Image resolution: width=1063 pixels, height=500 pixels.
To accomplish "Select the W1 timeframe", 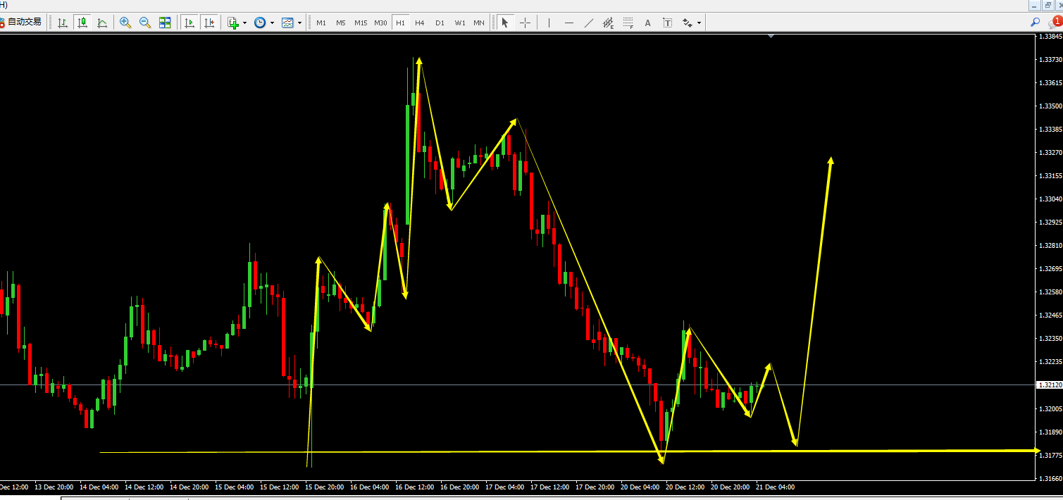I will click(460, 23).
